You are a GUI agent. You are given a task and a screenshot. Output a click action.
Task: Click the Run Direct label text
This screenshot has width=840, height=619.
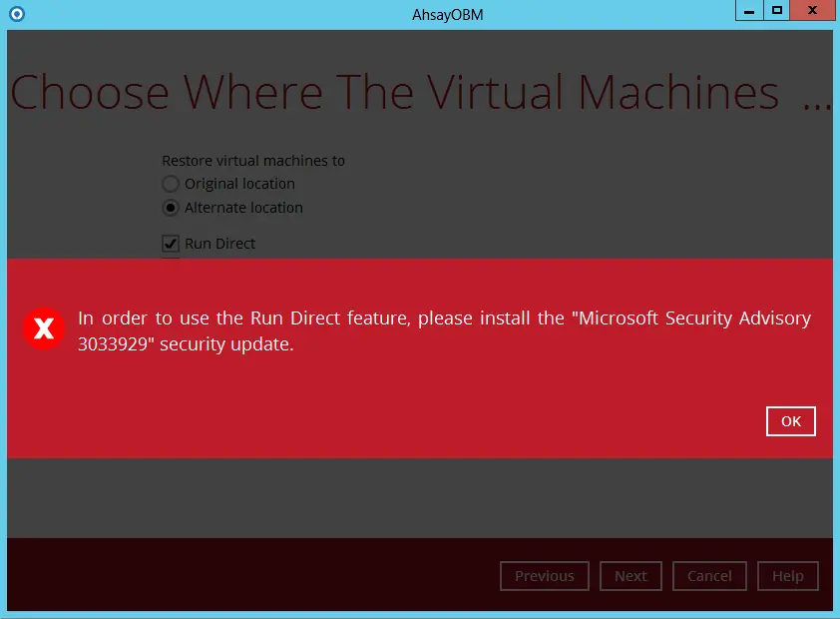pyautogui.click(x=219, y=244)
